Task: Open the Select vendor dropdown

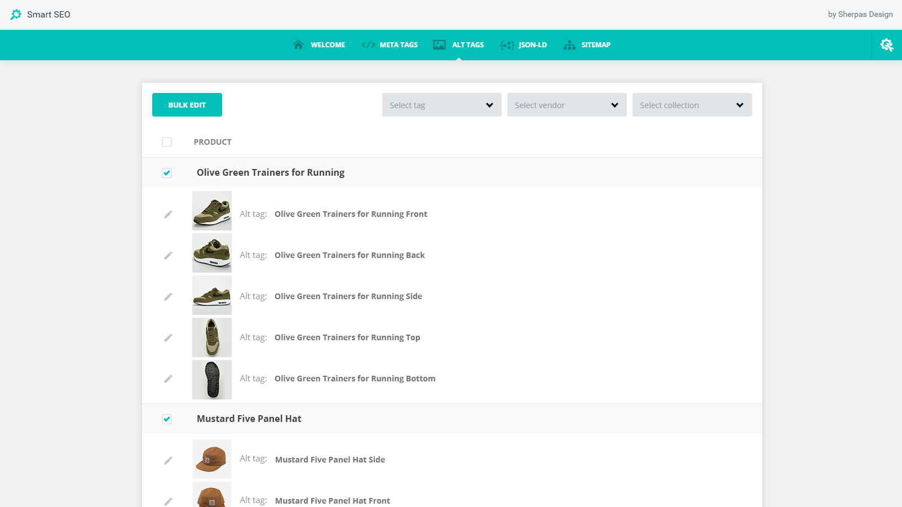Action: click(x=567, y=105)
